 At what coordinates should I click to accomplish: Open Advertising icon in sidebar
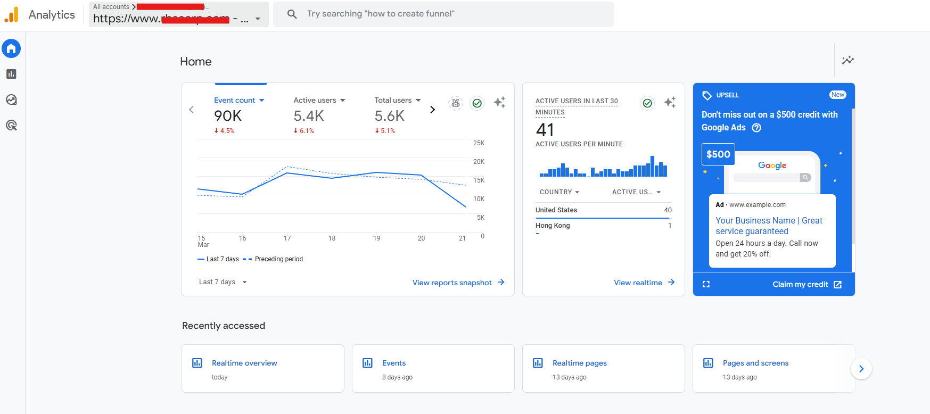click(11, 125)
